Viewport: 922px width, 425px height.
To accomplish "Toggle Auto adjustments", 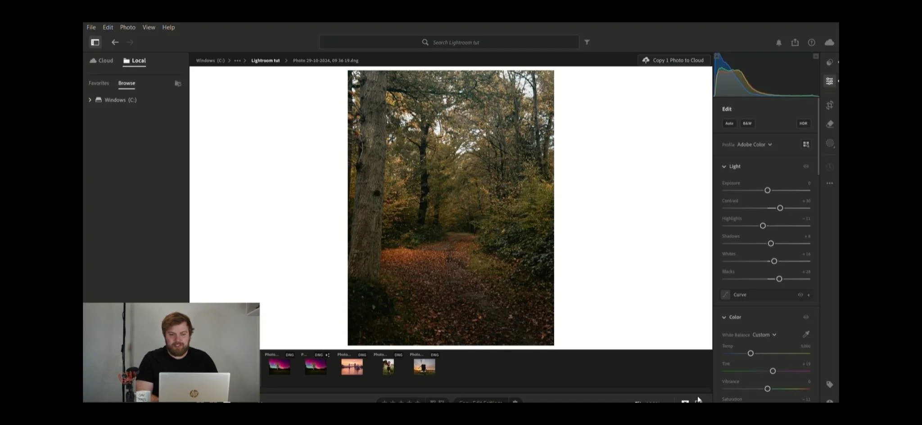I will coord(729,123).
